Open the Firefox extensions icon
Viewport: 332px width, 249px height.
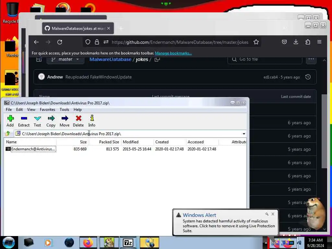point(308,42)
